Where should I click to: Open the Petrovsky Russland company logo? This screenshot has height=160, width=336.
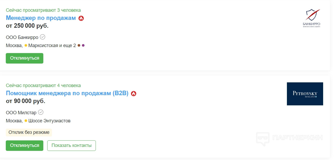305,94
